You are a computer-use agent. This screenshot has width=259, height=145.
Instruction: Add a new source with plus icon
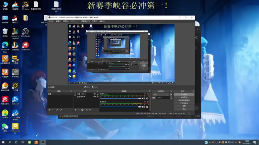pos(75,110)
